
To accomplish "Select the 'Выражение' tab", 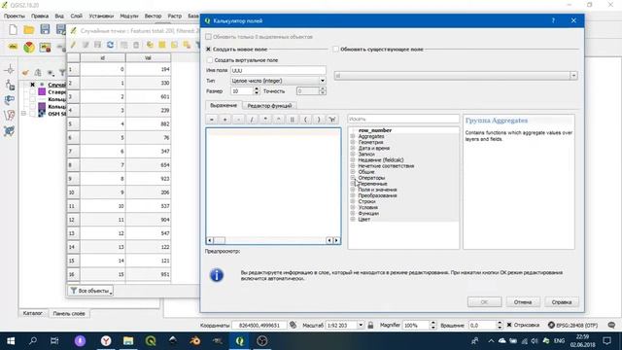I will click(224, 105).
